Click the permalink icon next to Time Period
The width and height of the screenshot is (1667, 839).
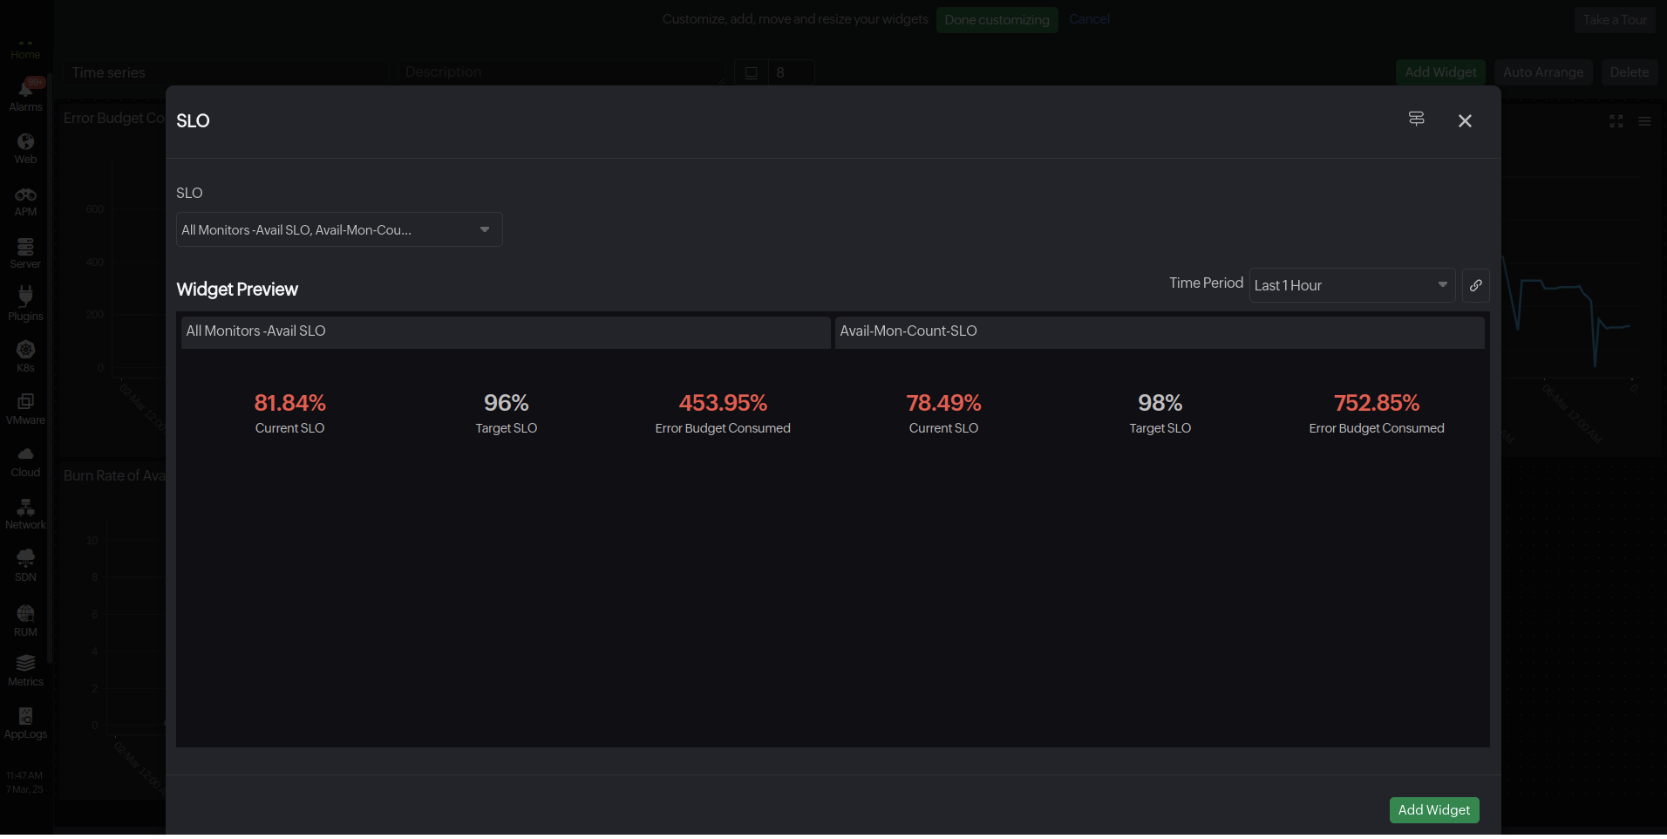click(x=1475, y=285)
